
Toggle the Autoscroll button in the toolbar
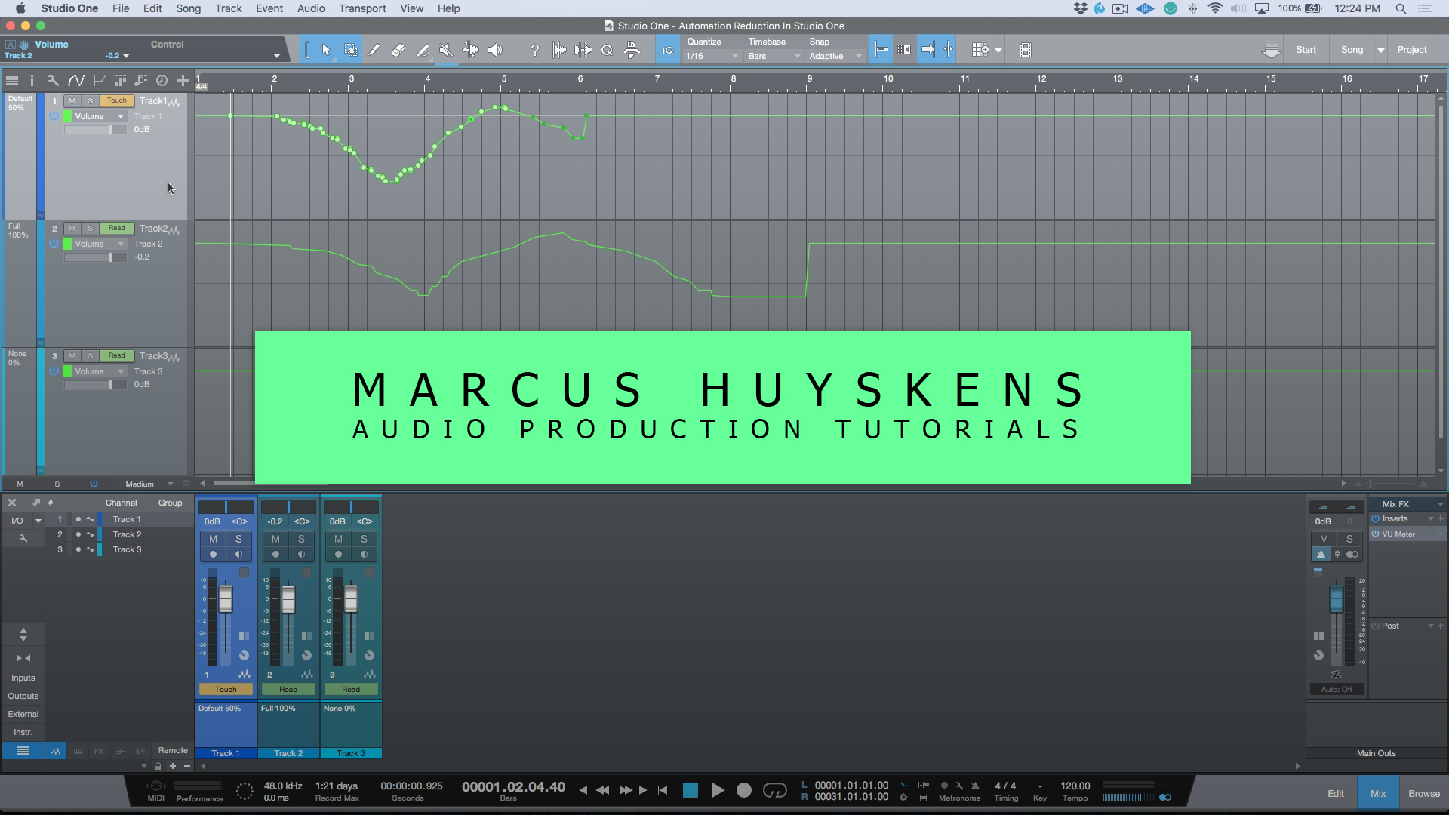tap(928, 50)
